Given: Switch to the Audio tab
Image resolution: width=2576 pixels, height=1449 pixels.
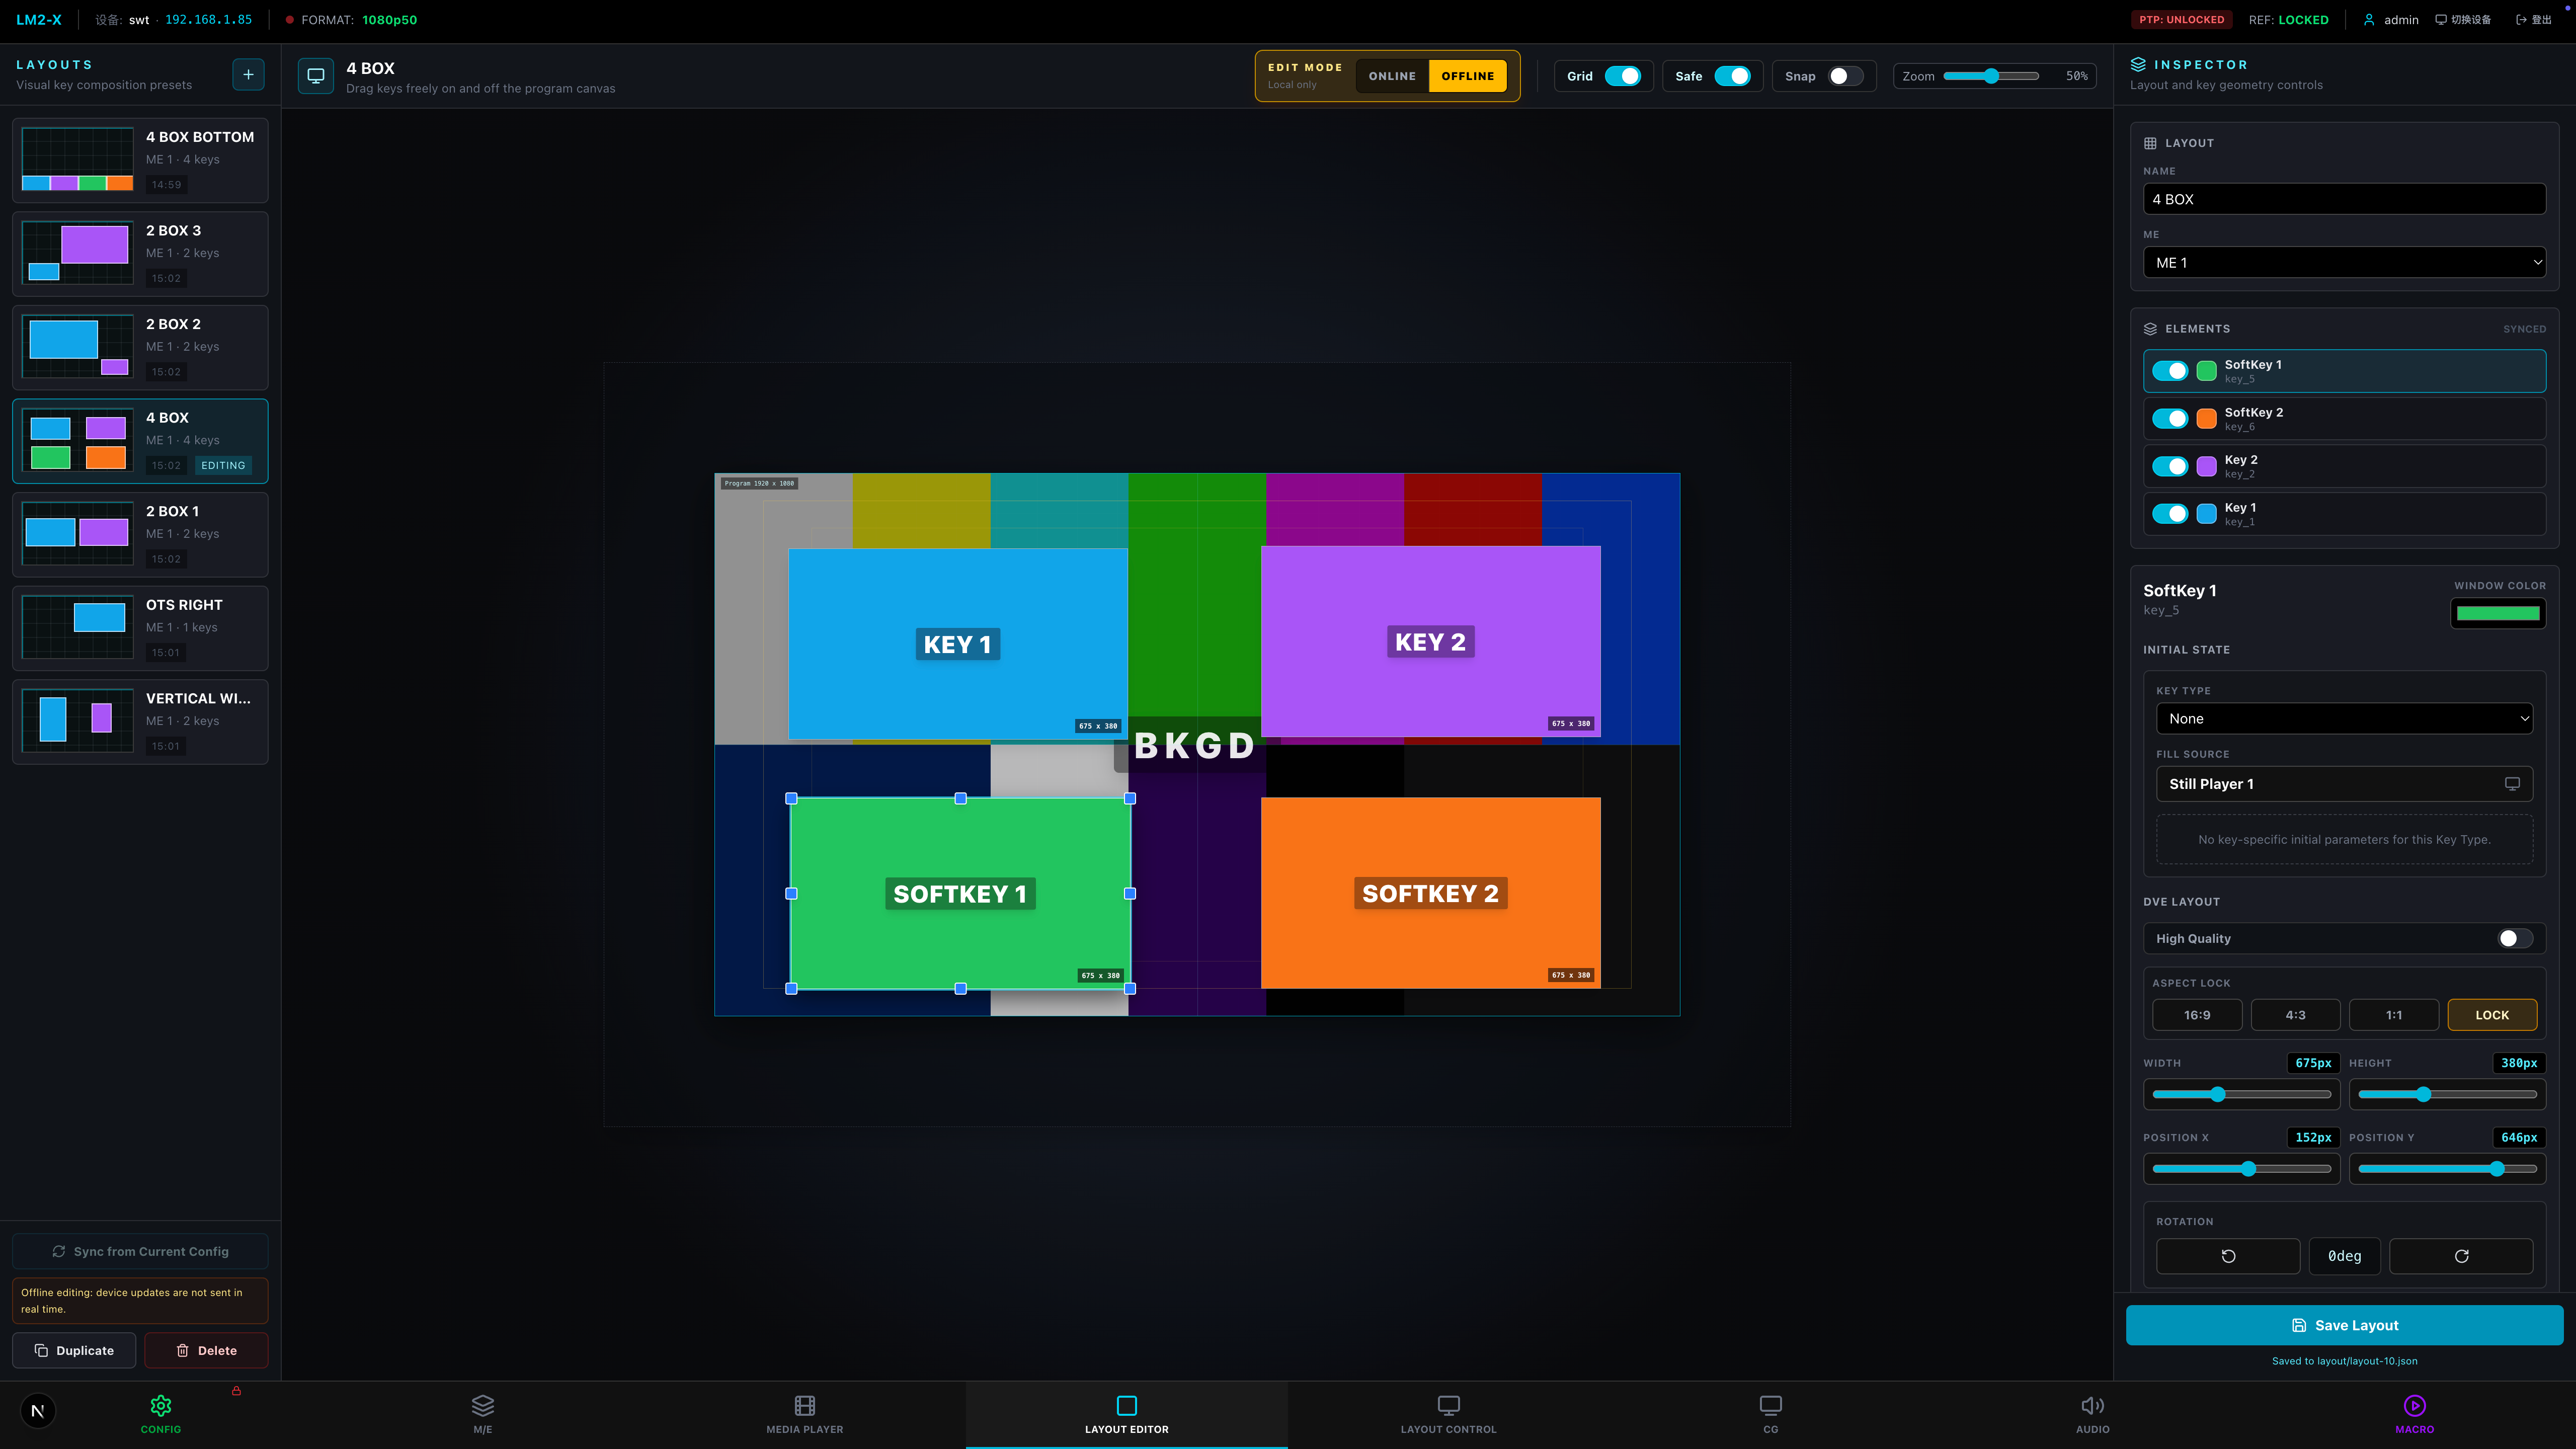Looking at the screenshot, I should coord(2092,1414).
